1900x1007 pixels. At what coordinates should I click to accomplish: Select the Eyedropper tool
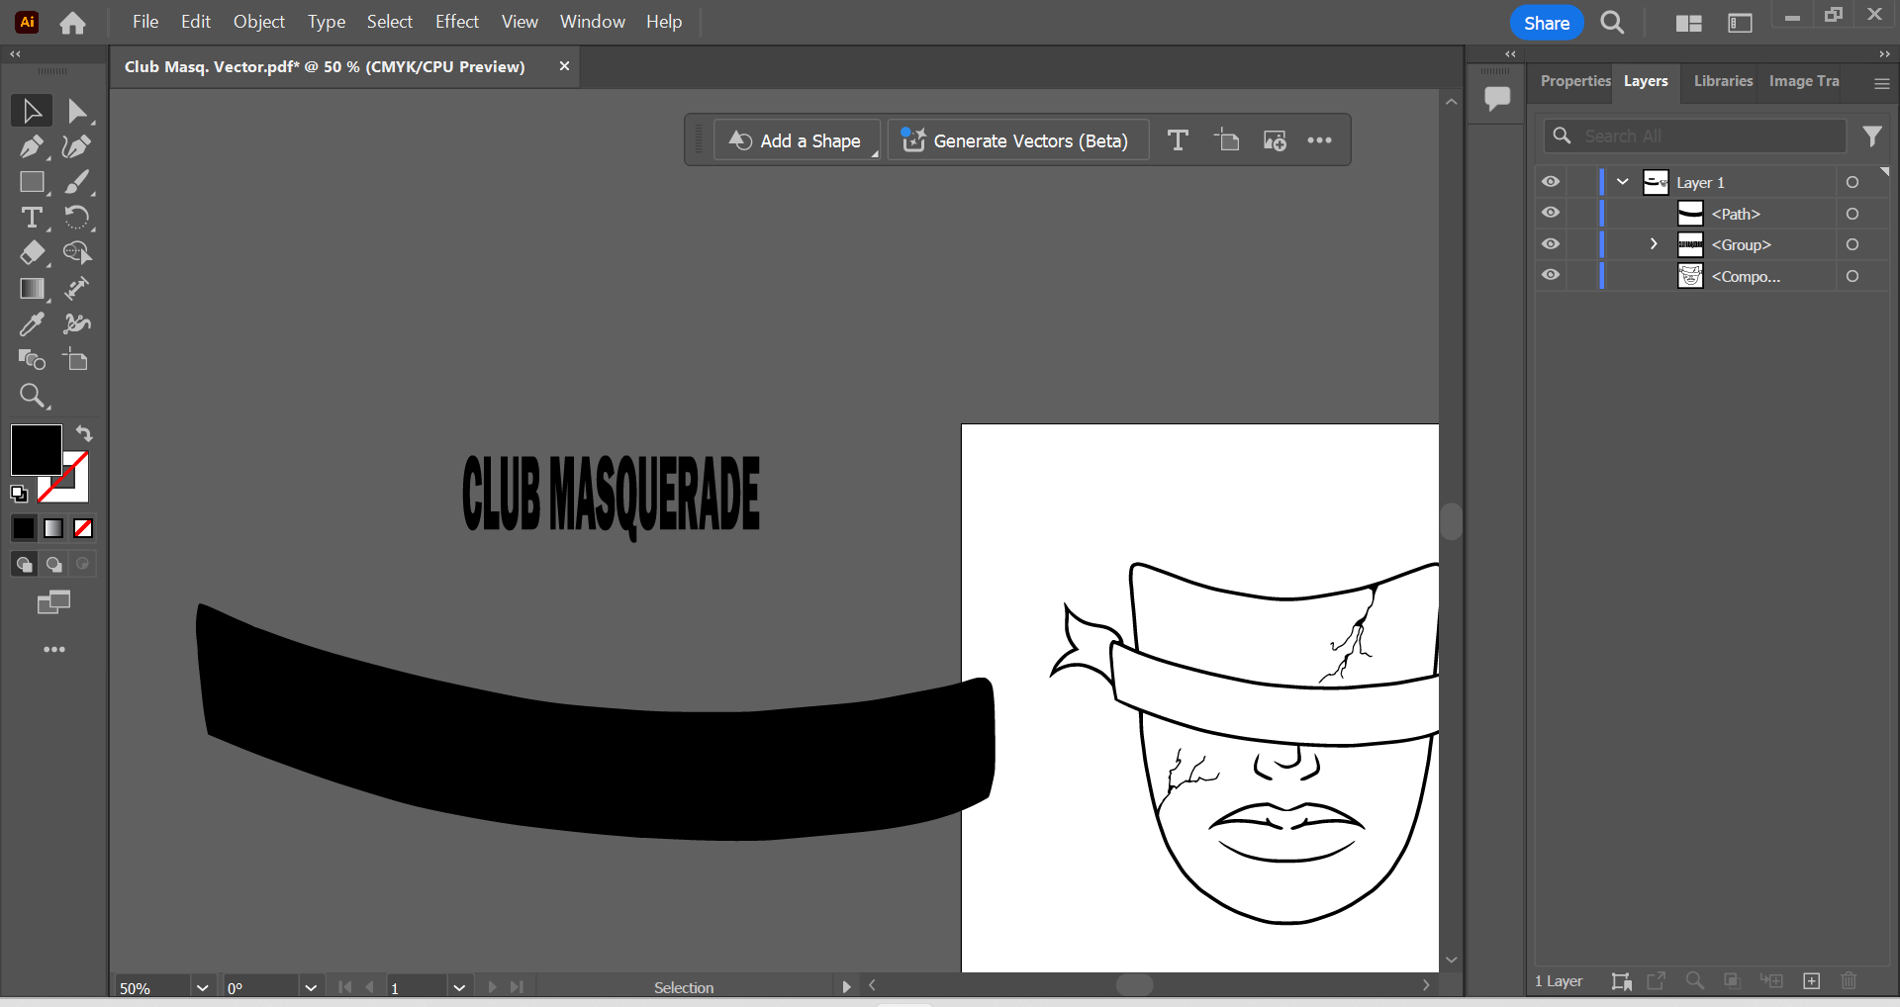[x=33, y=323]
